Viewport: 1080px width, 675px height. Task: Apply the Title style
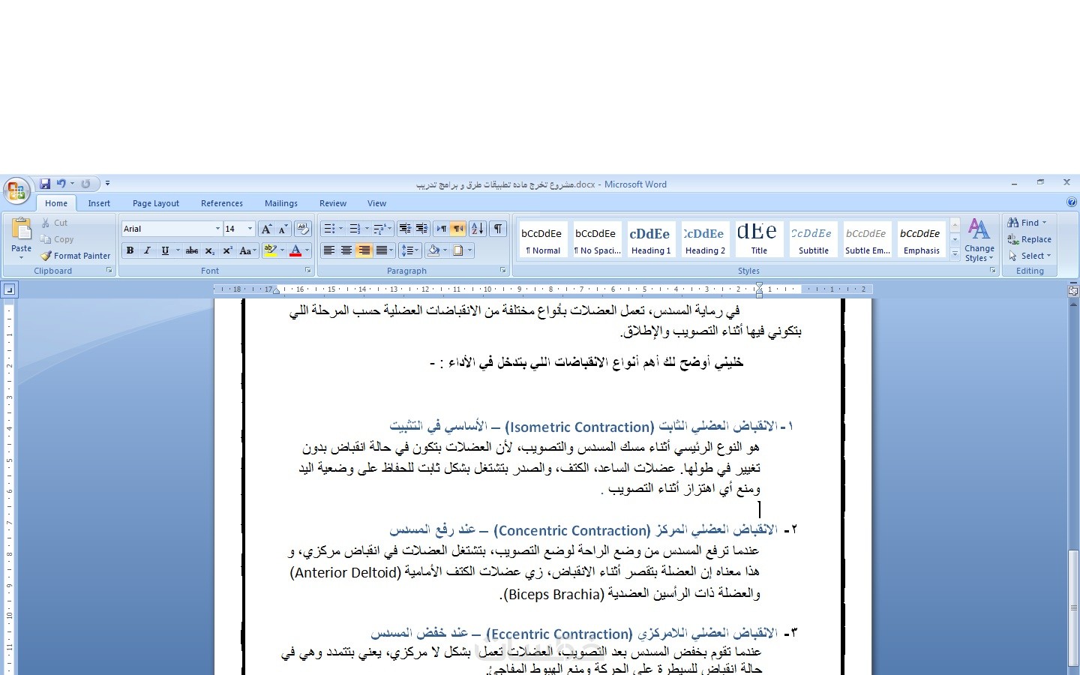(x=758, y=239)
